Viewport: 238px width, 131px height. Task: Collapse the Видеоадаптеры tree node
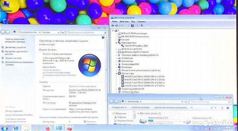tap(116, 43)
